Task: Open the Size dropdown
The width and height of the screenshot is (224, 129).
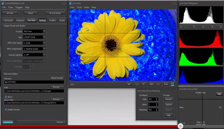Action: [45, 37]
